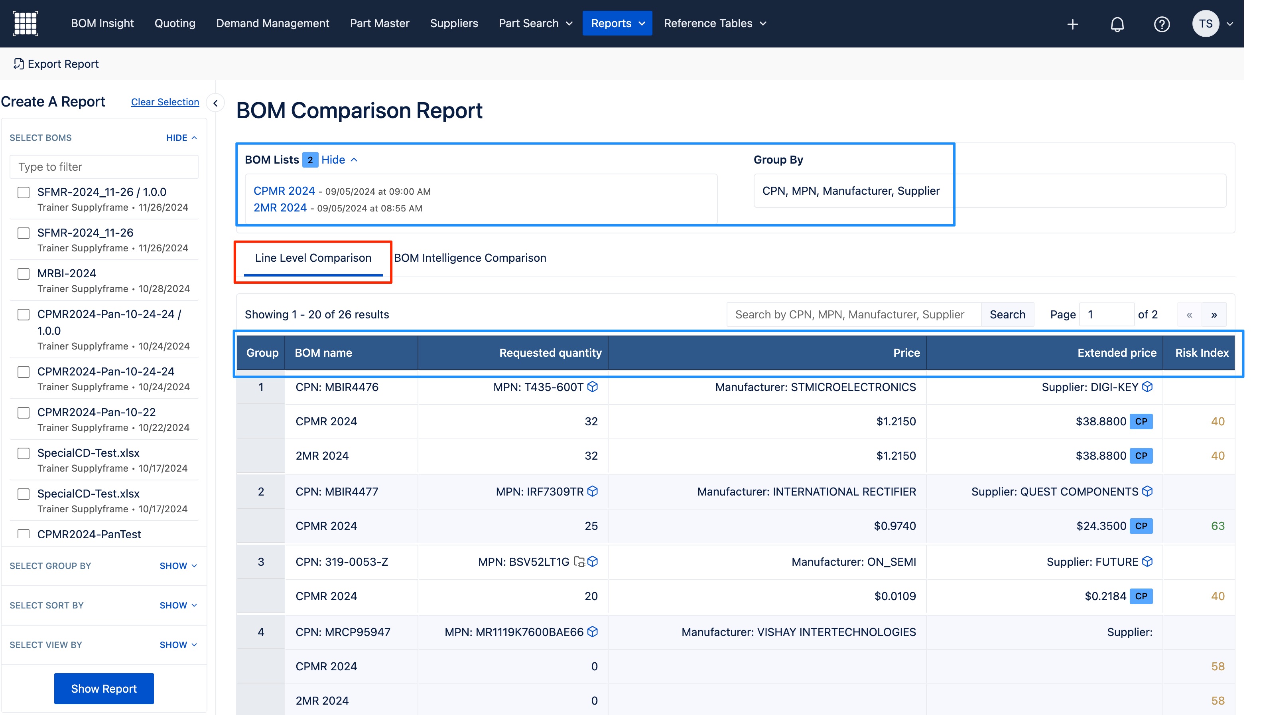Viewport: 1261px width, 715px height.
Task: Open Part Master menu
Action: coord(379,23)
